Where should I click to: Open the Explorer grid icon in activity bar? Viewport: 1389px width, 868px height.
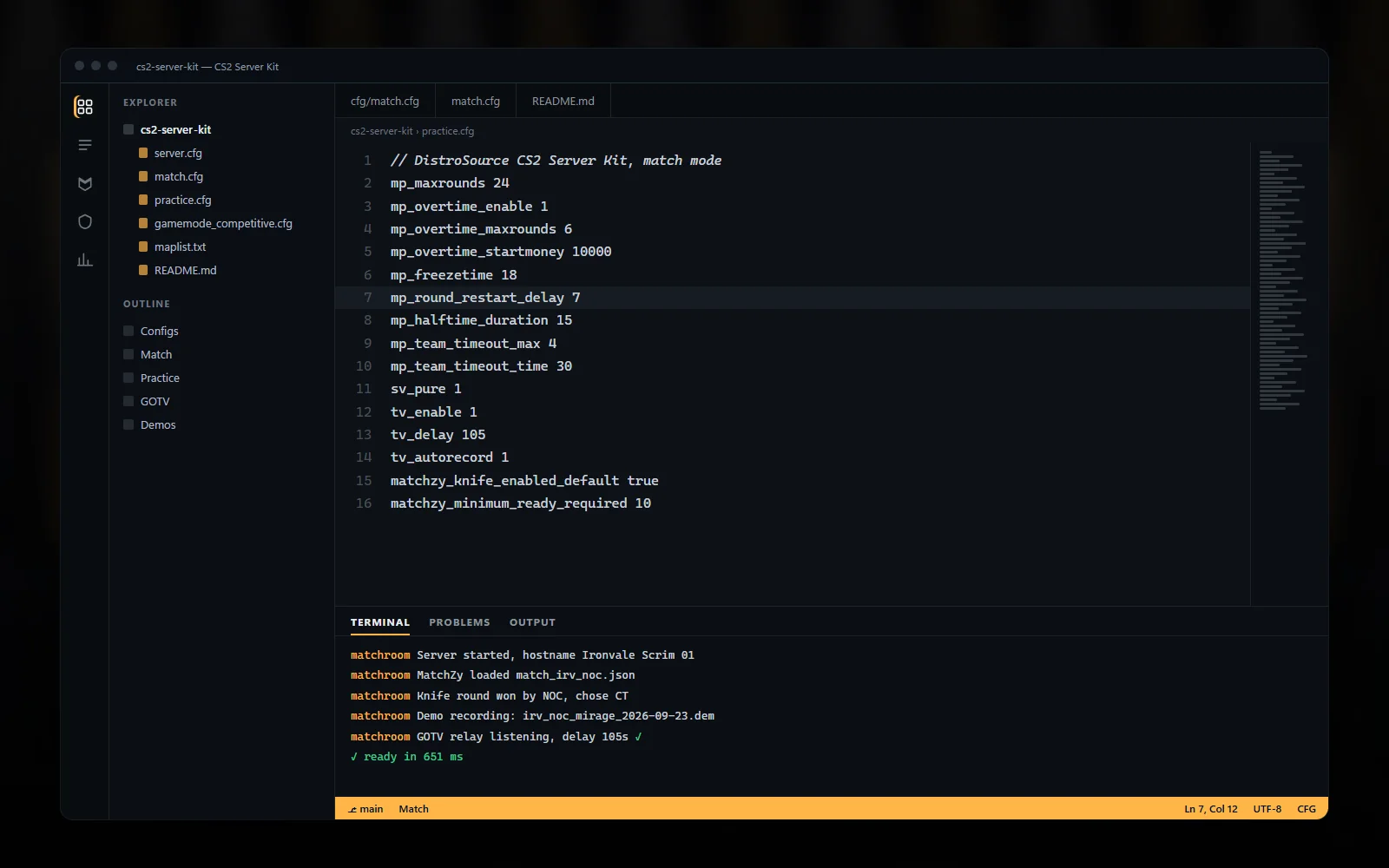pos(84,107)
